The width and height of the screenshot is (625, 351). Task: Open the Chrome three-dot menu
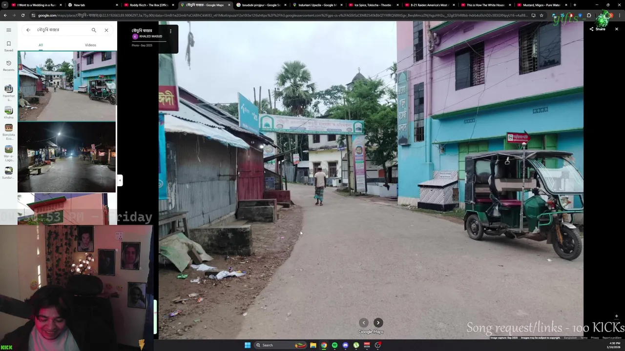pyautogui.click(x=620, y=15)
